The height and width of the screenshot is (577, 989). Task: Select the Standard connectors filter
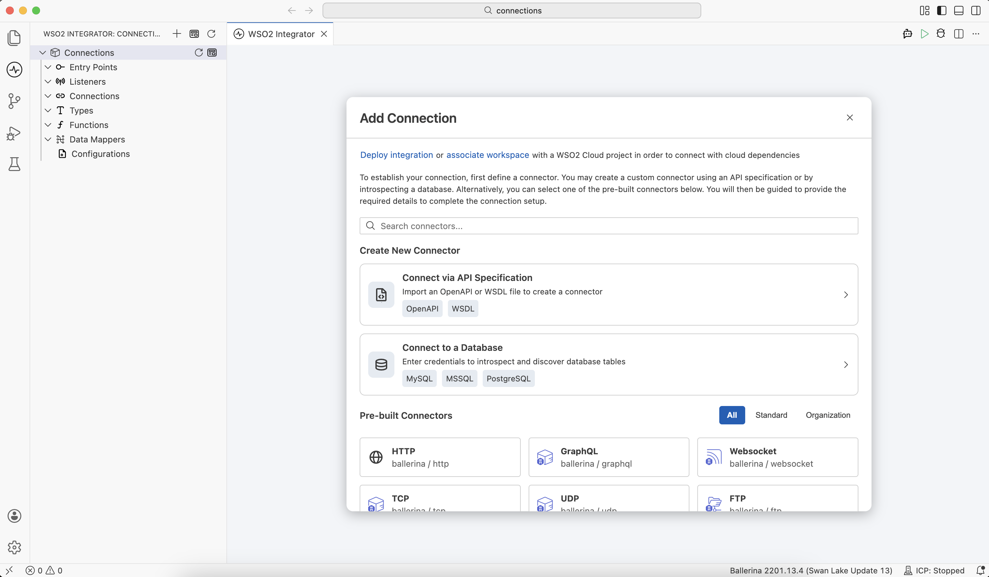[771, 415]
